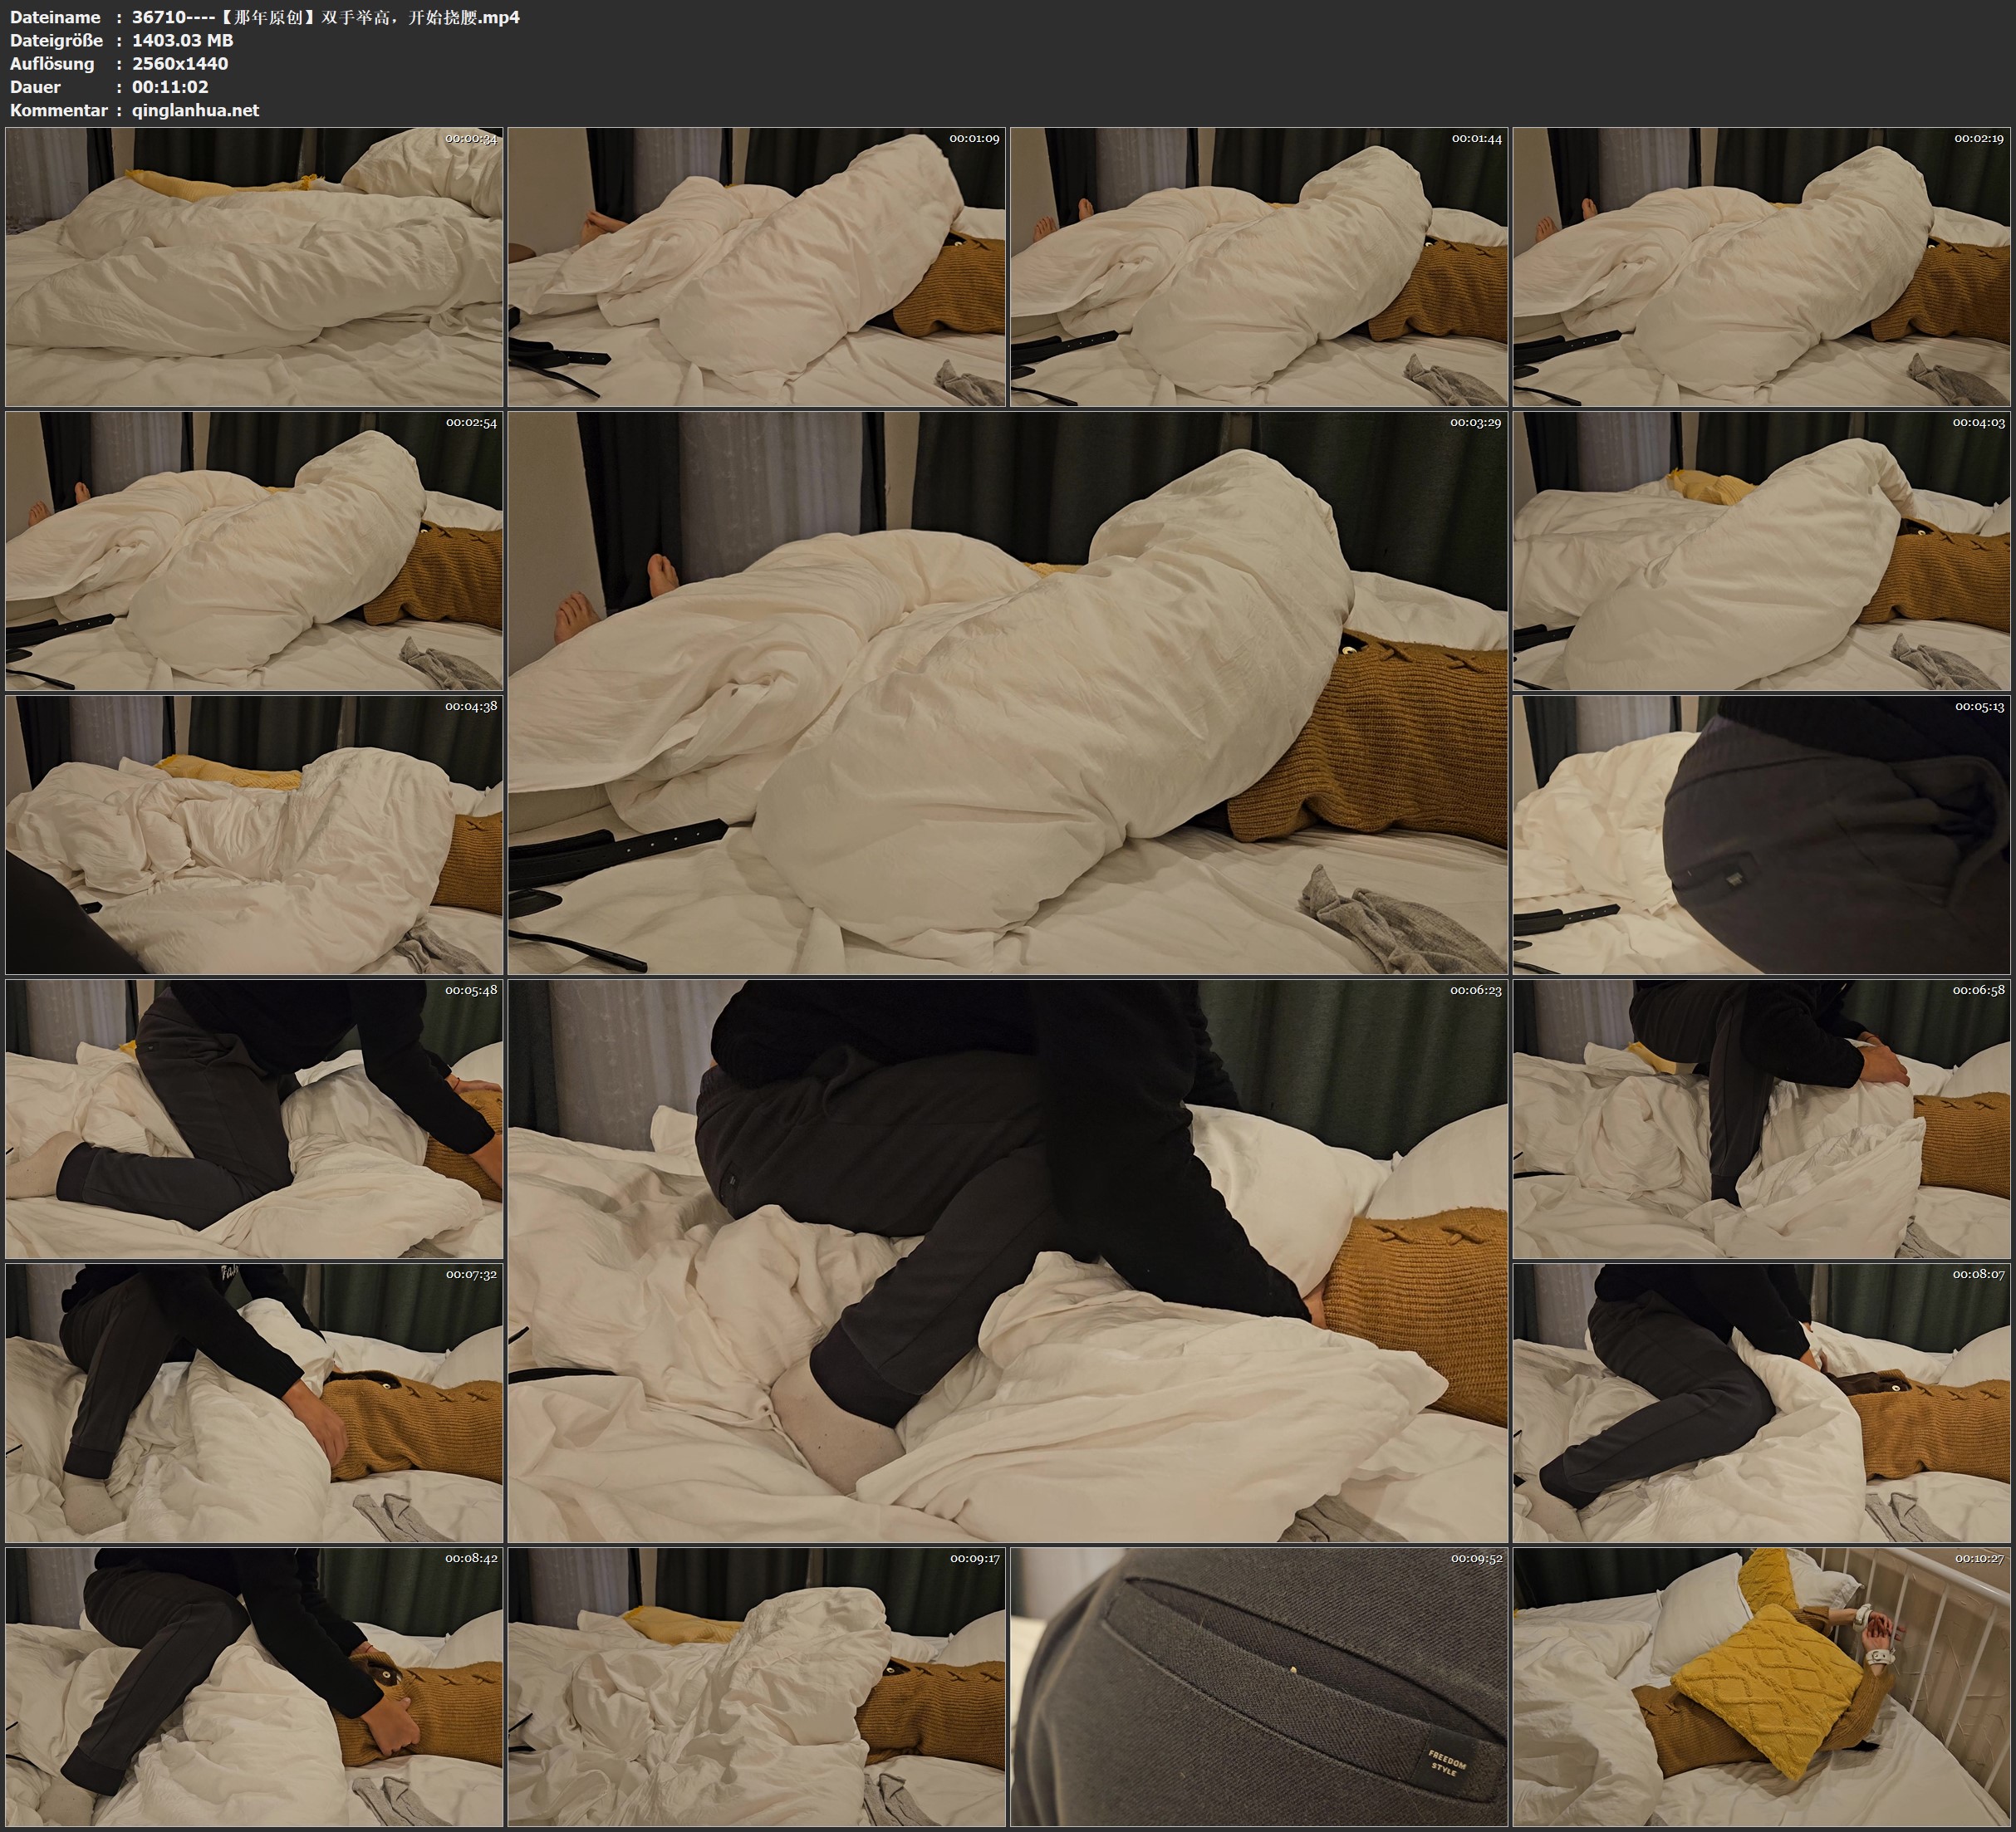The width and height of the screenshot is (2016, 1832).
Task: Click the thumbnail timestamped 00:00:34
Action: [254, 267]
